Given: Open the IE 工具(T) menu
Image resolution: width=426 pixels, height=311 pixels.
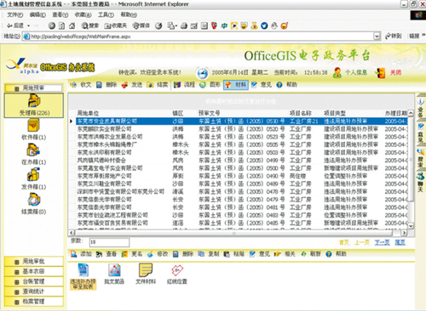Looking at the screenshot, I should coord(106,14).
